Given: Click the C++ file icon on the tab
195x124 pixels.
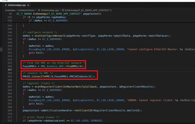Looking at the screenshot, I should tap(5, 5).
